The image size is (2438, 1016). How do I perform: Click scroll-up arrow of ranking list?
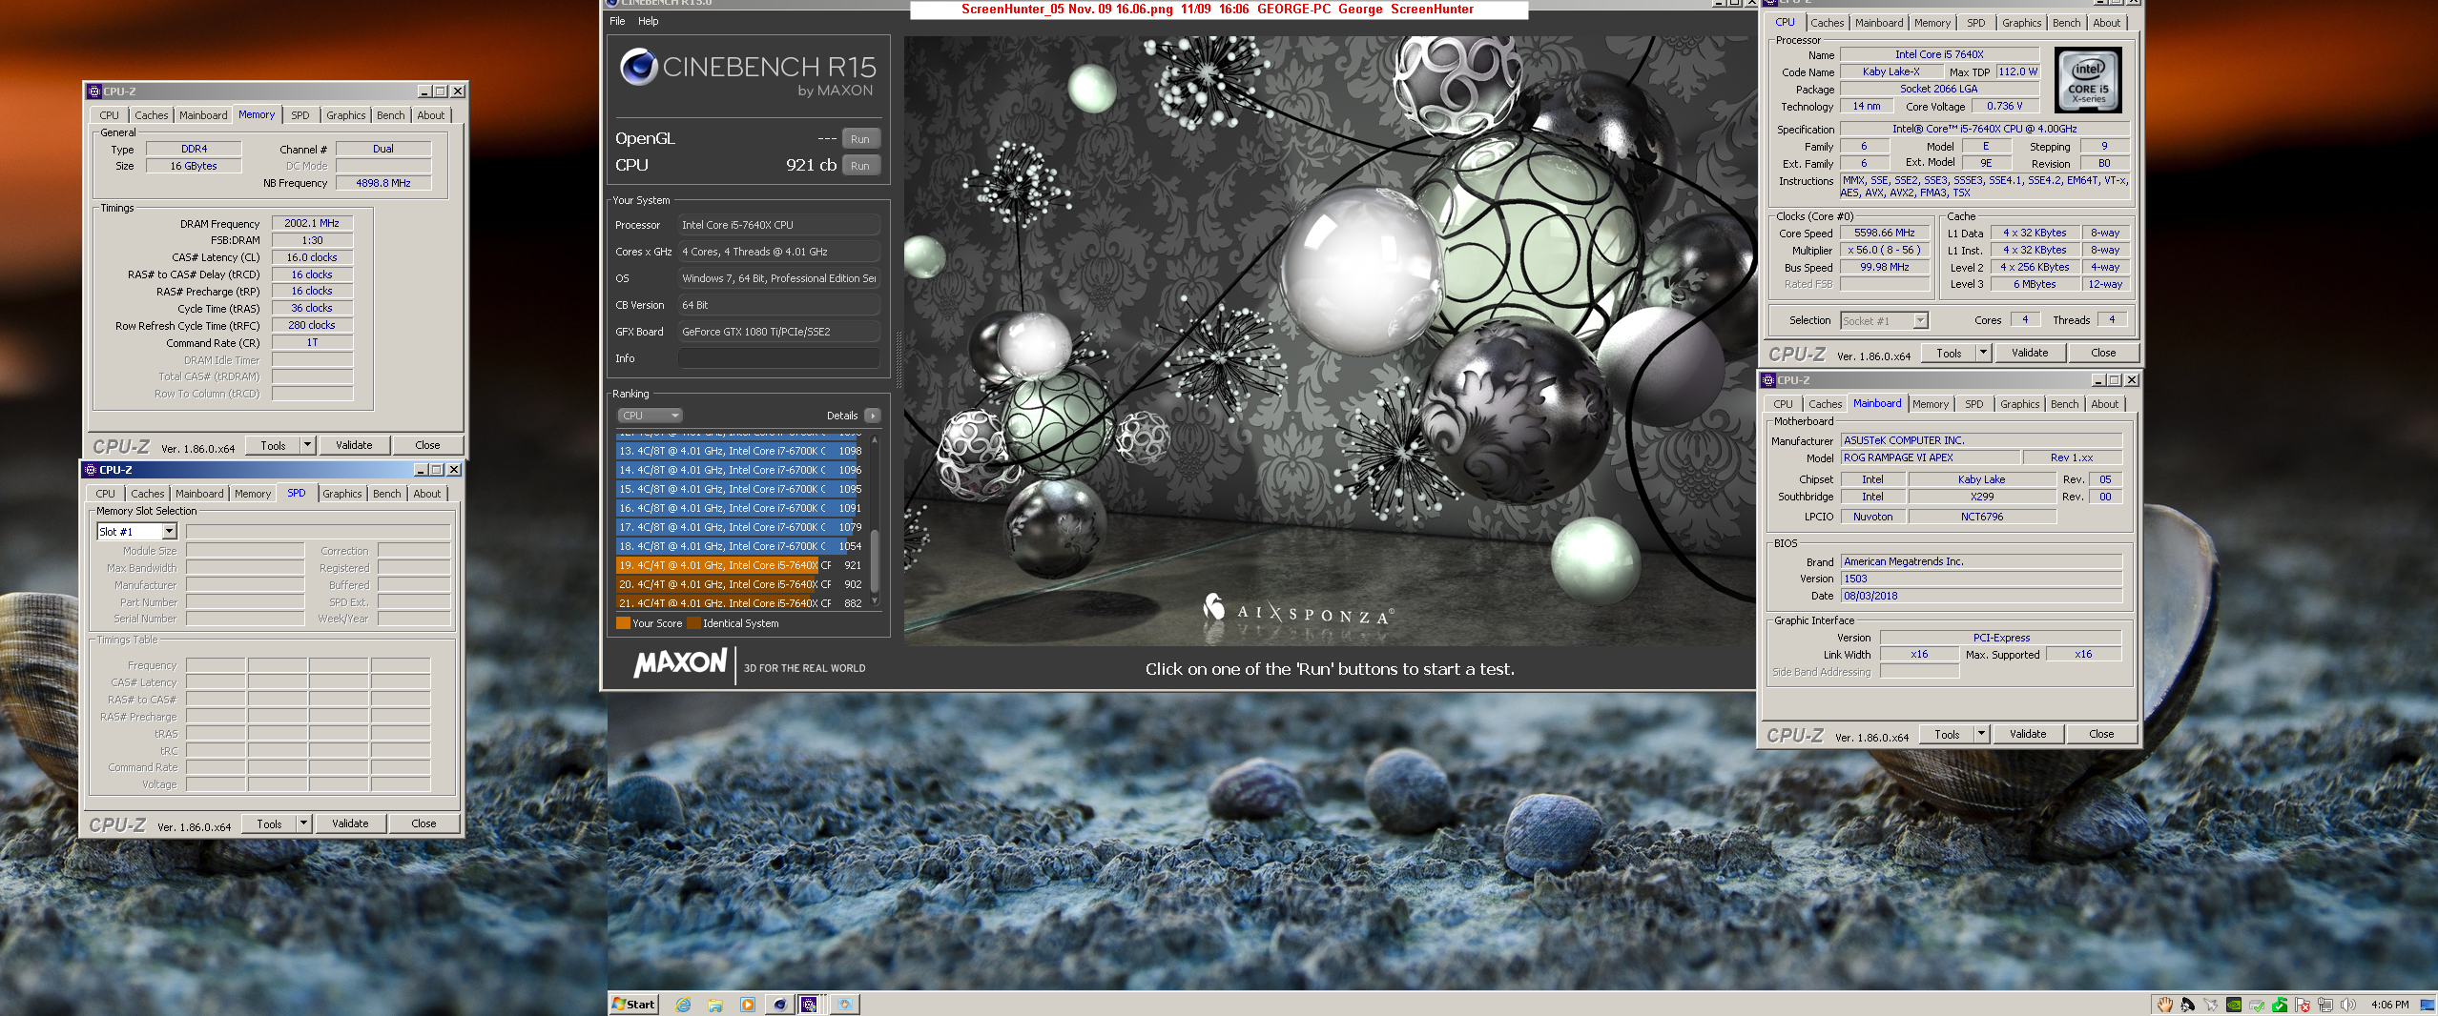874,440
